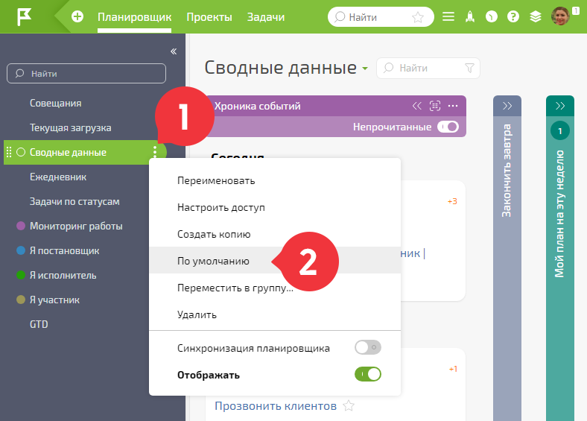Collapse the left sidebar with double chevron
This screenshot has width=587, height=421.
coord(174,51)
